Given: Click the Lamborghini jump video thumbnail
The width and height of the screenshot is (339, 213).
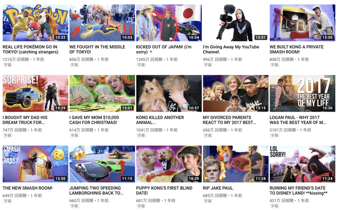Looking at the screenshot, I should [102, 164].
